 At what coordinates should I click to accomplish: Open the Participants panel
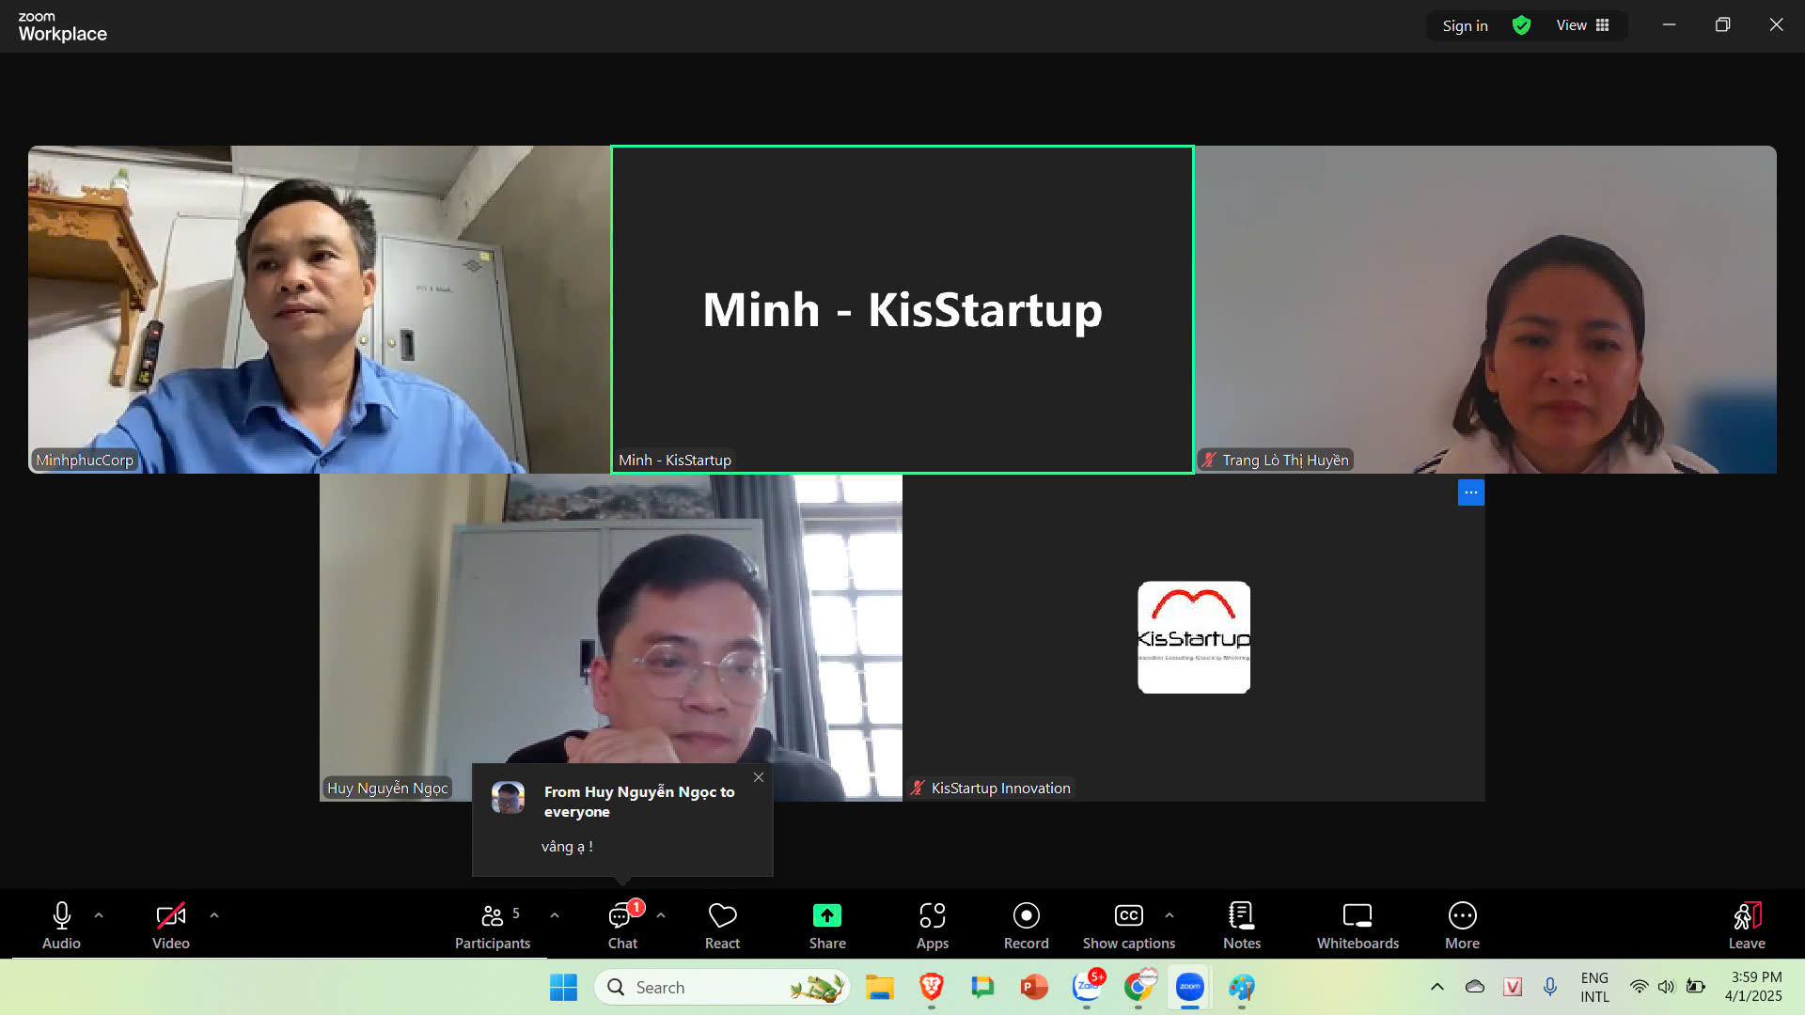493,926
